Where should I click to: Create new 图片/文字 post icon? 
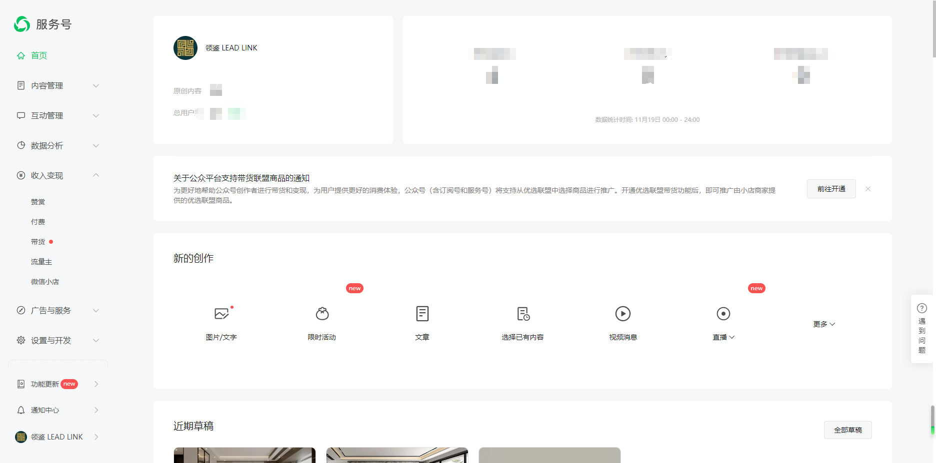click(x=221, y=314)
